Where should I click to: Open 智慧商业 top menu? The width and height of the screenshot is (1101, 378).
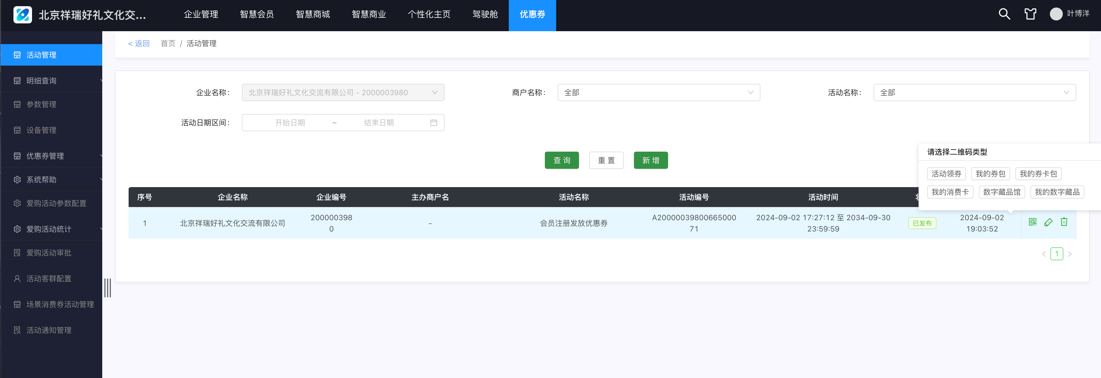click(x=369, y=15)
